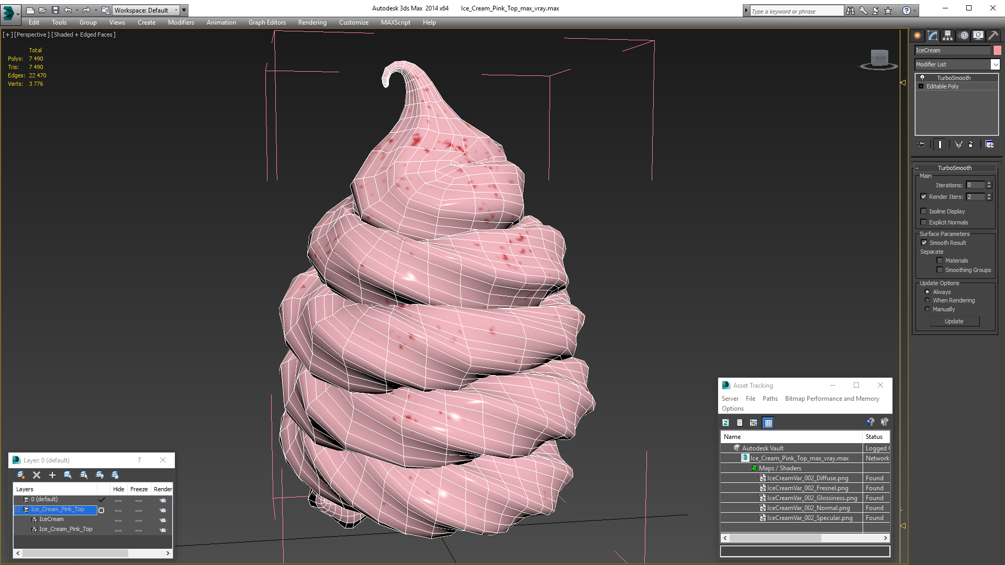Click the Pin Stack icon under modifier stack
The image size is (1005, 565).
[922, 144]
